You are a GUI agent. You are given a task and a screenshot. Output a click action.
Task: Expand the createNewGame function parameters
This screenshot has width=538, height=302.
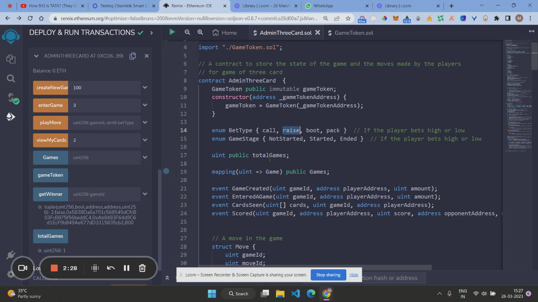click(145, 88)
